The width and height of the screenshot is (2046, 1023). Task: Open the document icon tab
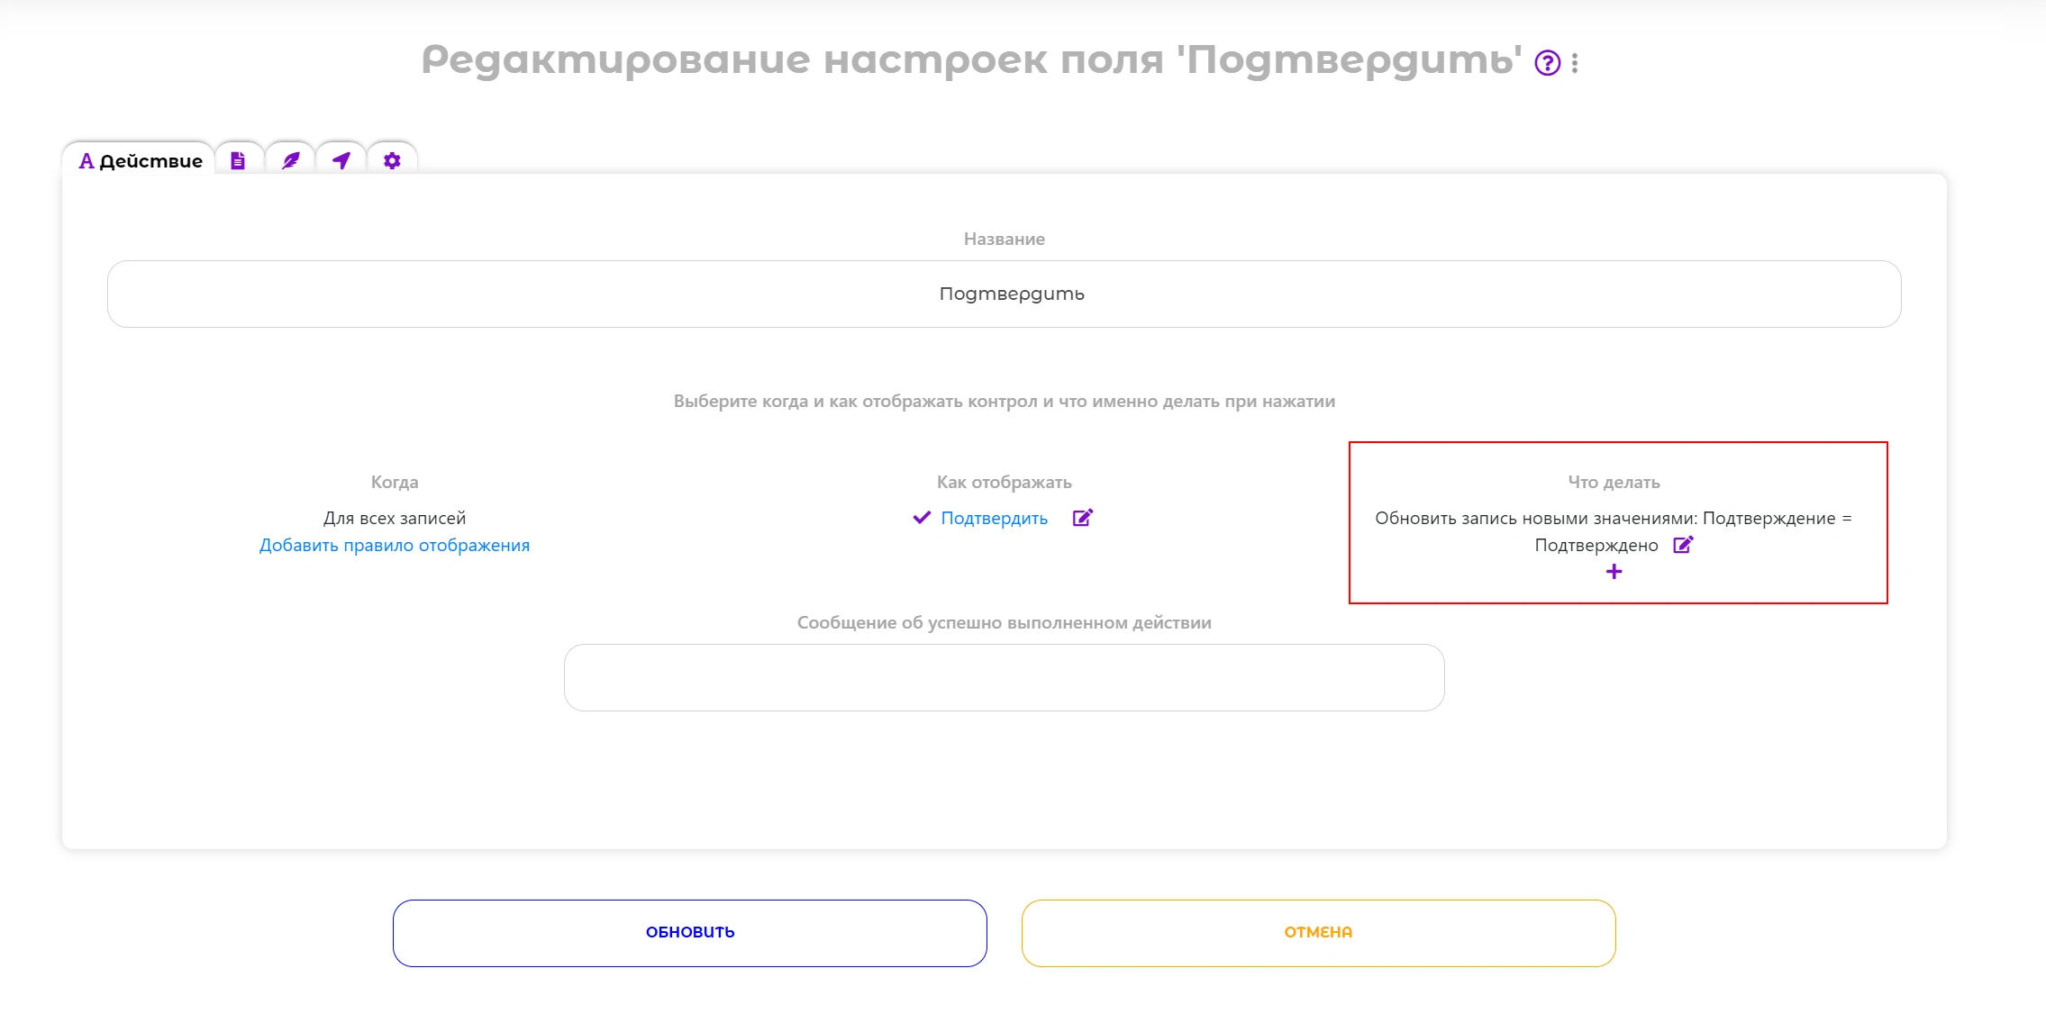[238, 160]
